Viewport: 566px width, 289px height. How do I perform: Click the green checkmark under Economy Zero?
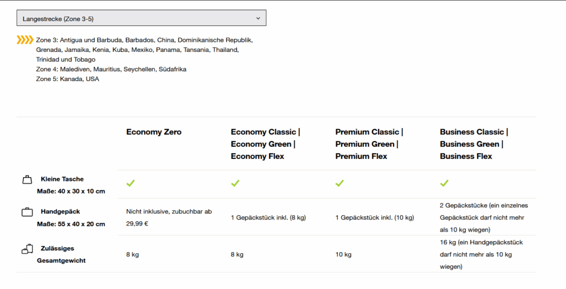[x=130, y=183]
